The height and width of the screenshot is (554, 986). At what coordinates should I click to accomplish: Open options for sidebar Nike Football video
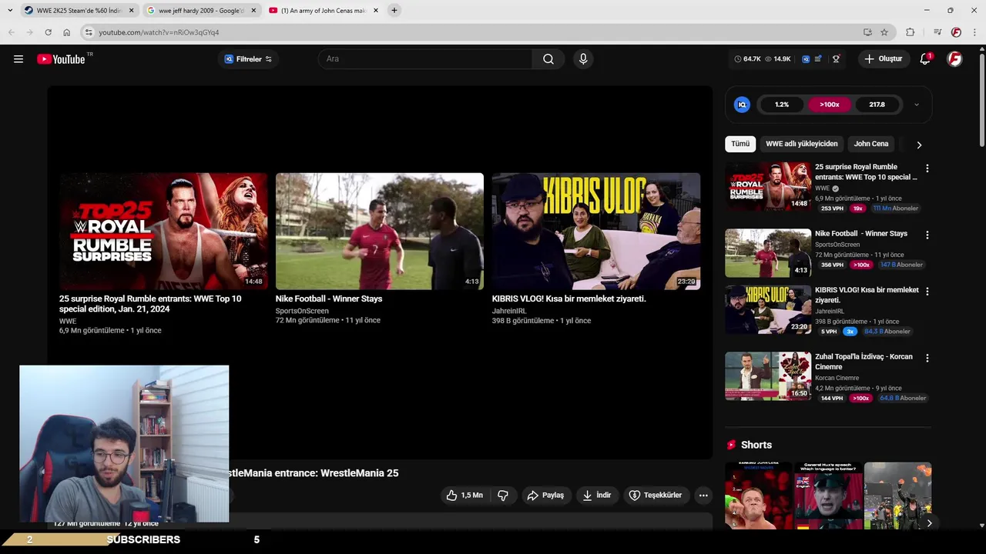(x=927, y=235)
